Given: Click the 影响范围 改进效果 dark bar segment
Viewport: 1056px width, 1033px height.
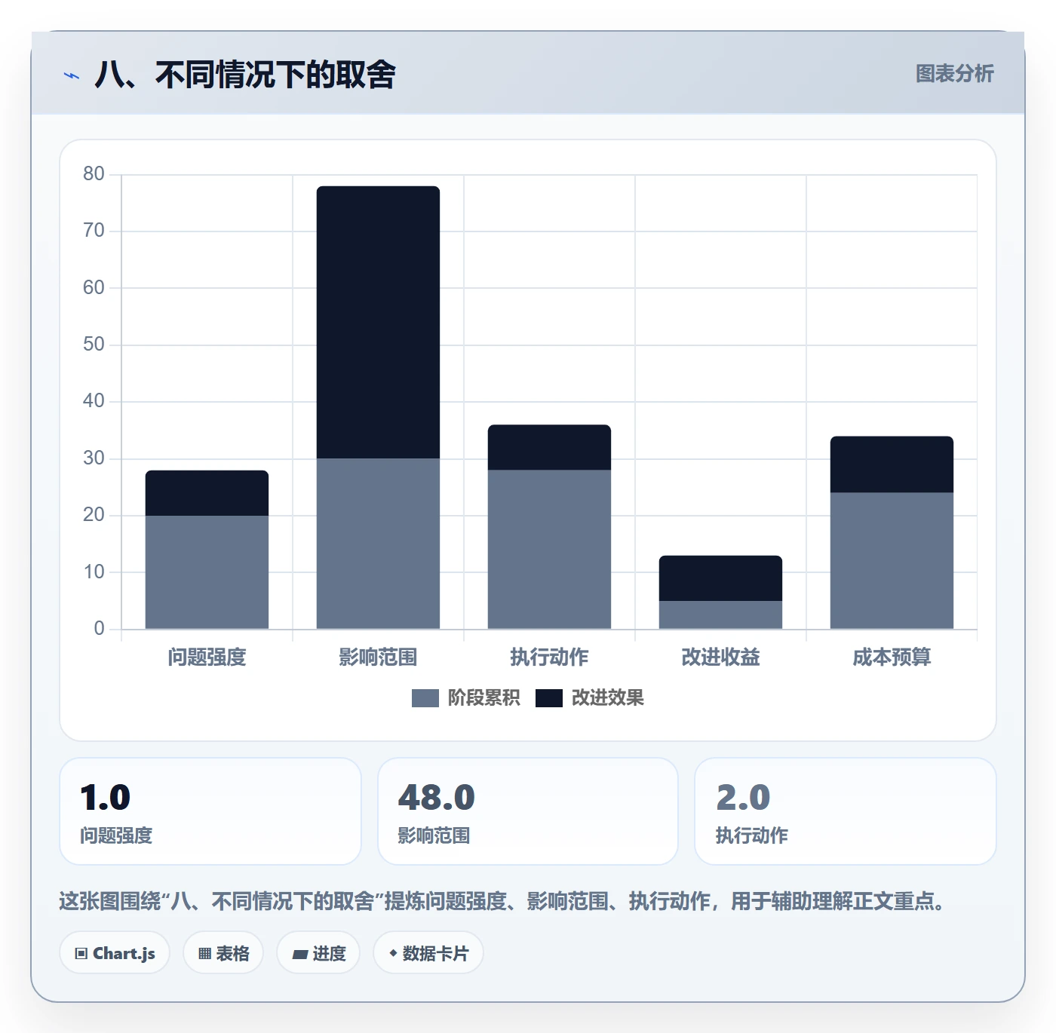Looking at the screenshot, I should click(378, 323).
